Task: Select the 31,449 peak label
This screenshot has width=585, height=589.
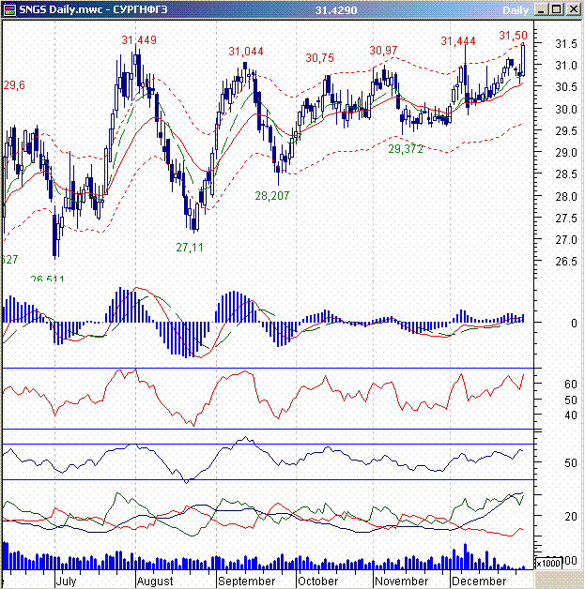Action: [x=139, y=40]
